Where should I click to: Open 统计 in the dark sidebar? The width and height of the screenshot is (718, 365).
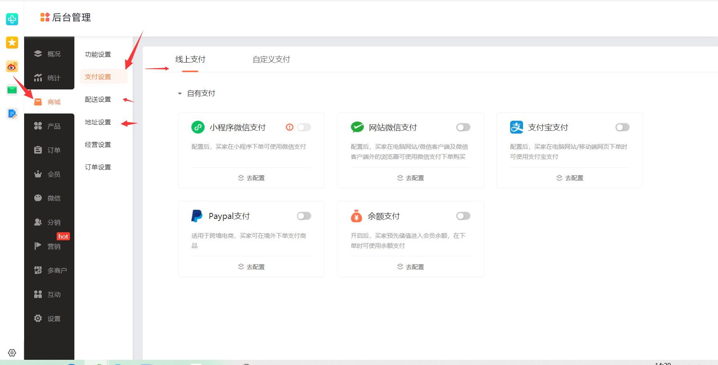(x=49, y=78)
